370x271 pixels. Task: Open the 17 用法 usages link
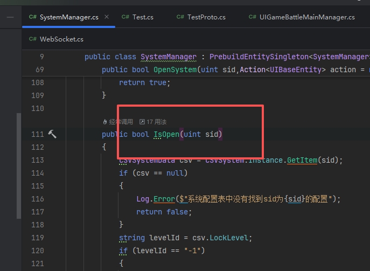pyautogui.click(x=153, y=122)
